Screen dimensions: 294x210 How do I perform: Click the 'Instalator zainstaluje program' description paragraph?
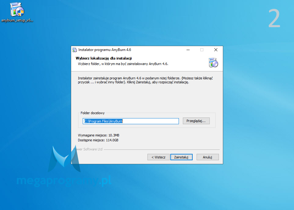pyautogui.click(x=145, y=80)
